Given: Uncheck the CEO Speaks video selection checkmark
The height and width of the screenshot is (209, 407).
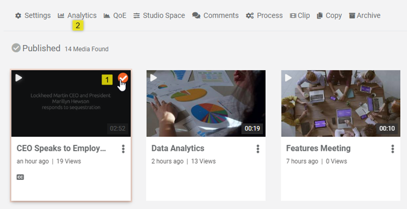Looking at the screenshot, I should coord(123,78).
